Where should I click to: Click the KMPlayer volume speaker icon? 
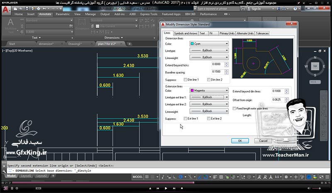(309, 188)
